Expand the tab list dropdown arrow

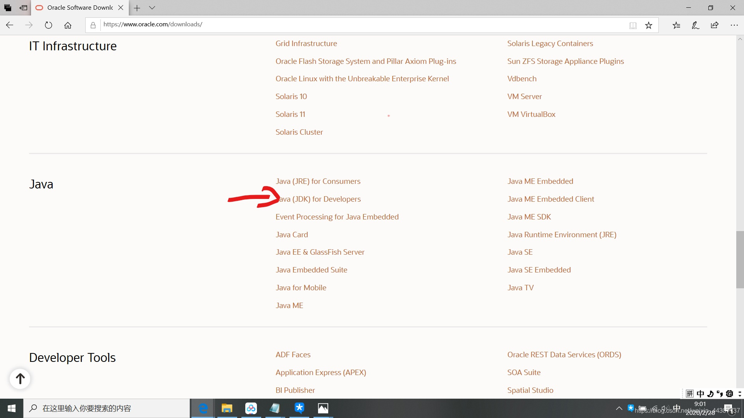click(152, 8)
